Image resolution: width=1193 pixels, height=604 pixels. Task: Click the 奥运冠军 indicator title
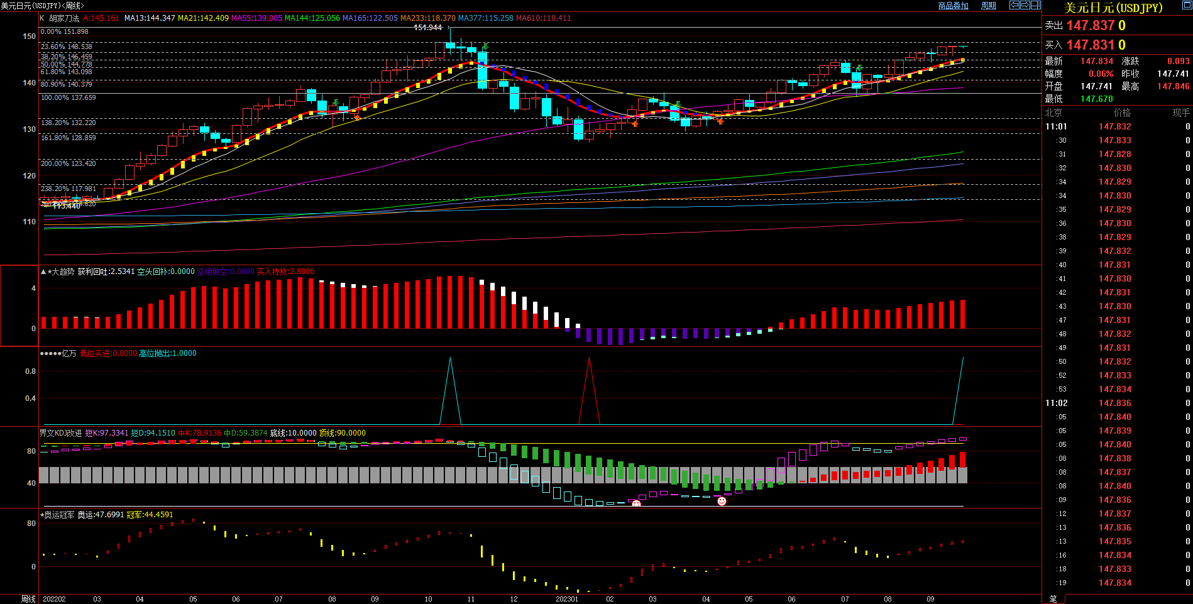pos(59,515)
